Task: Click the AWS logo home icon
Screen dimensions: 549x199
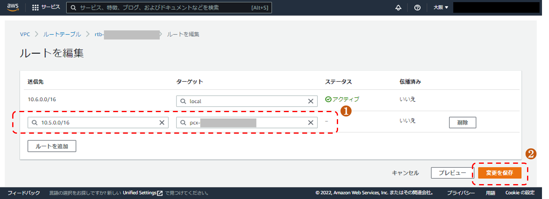Action: click(13, 7)
